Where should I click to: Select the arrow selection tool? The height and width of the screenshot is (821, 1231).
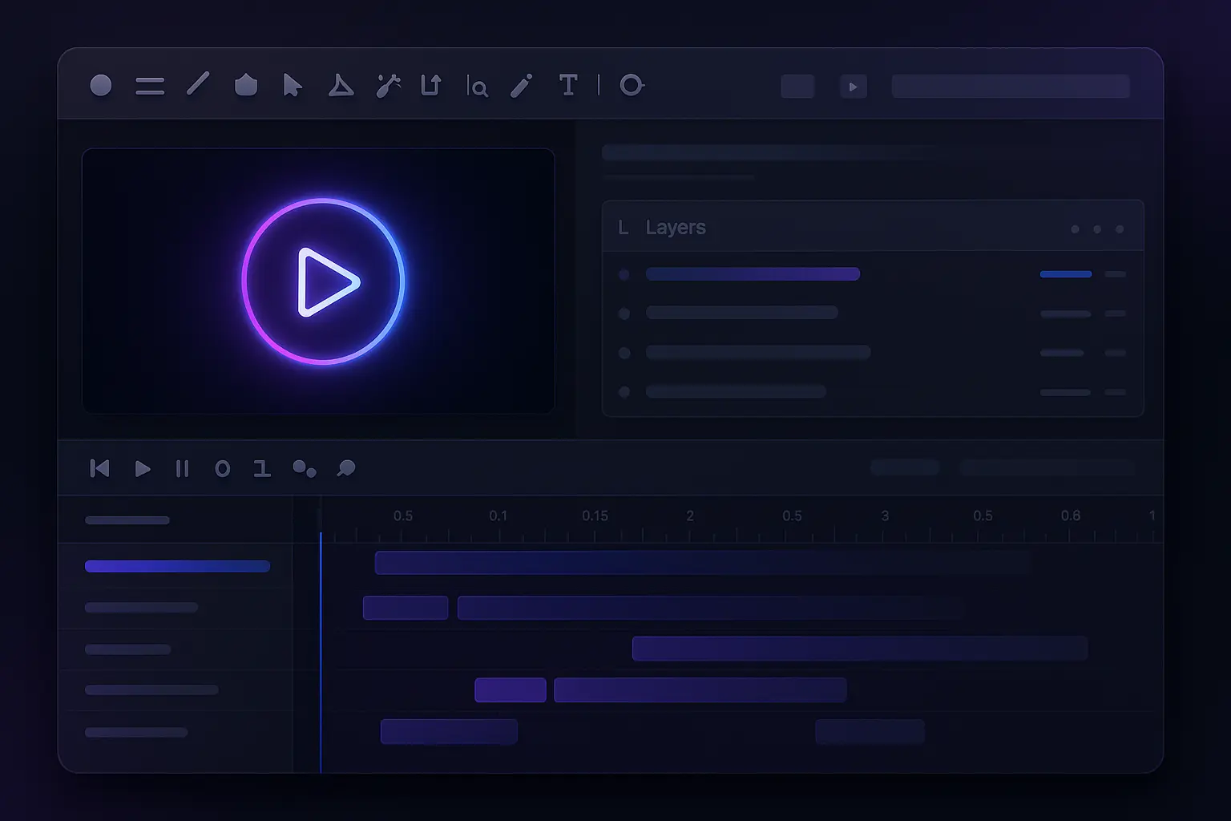click(293, 86)
